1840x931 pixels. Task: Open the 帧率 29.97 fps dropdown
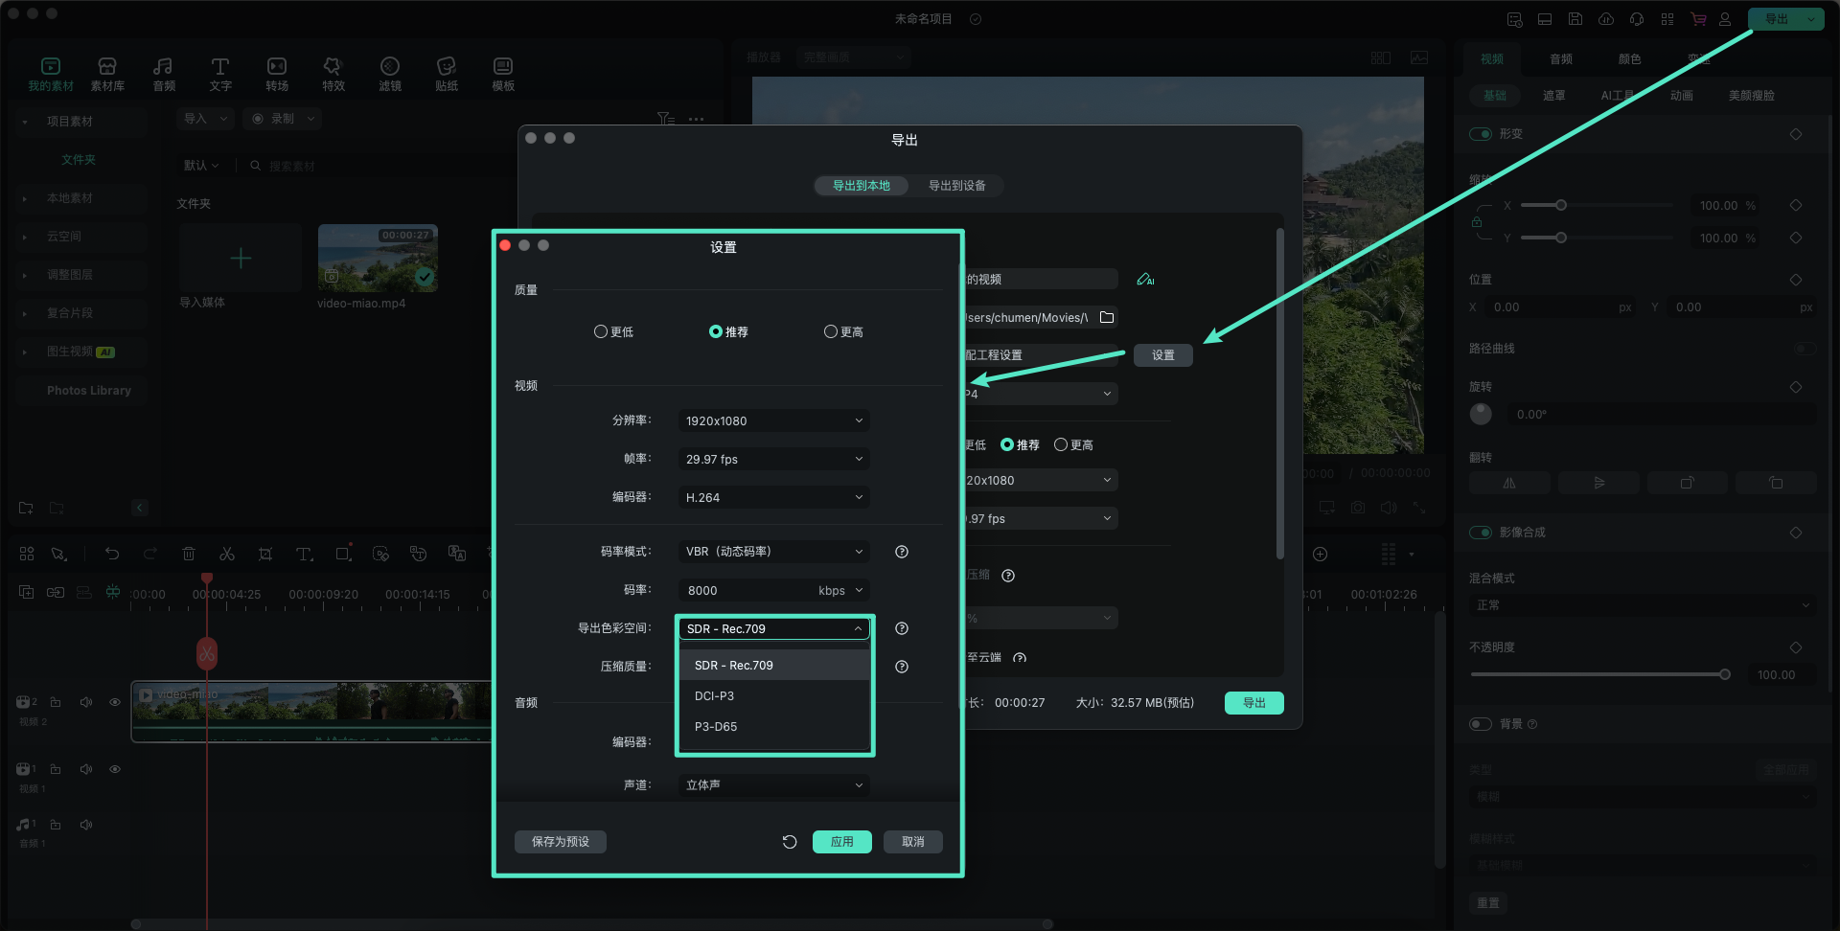(773, 459)
